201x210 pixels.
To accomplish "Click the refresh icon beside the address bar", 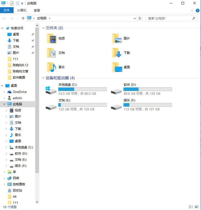I will pyautogui.click(x=140, y=18).
